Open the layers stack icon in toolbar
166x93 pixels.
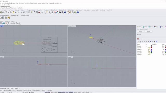point(55,12)
